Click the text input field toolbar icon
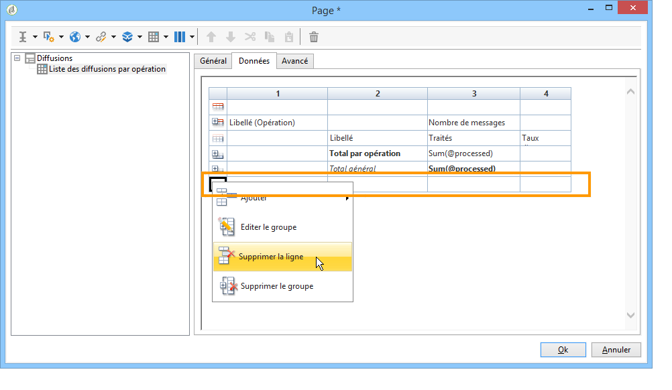Screen dimensions: 672x390 (23, 38)
